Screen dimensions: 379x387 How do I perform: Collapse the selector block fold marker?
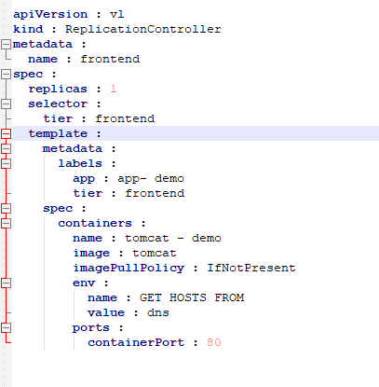[x=6, y=104]
